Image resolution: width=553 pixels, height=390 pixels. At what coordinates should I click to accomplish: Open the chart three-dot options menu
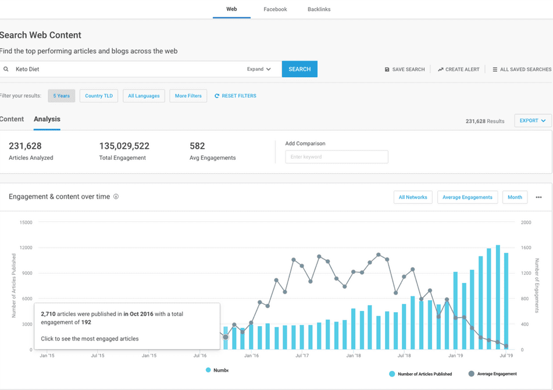pyautogui.click(x=538, y=198)
